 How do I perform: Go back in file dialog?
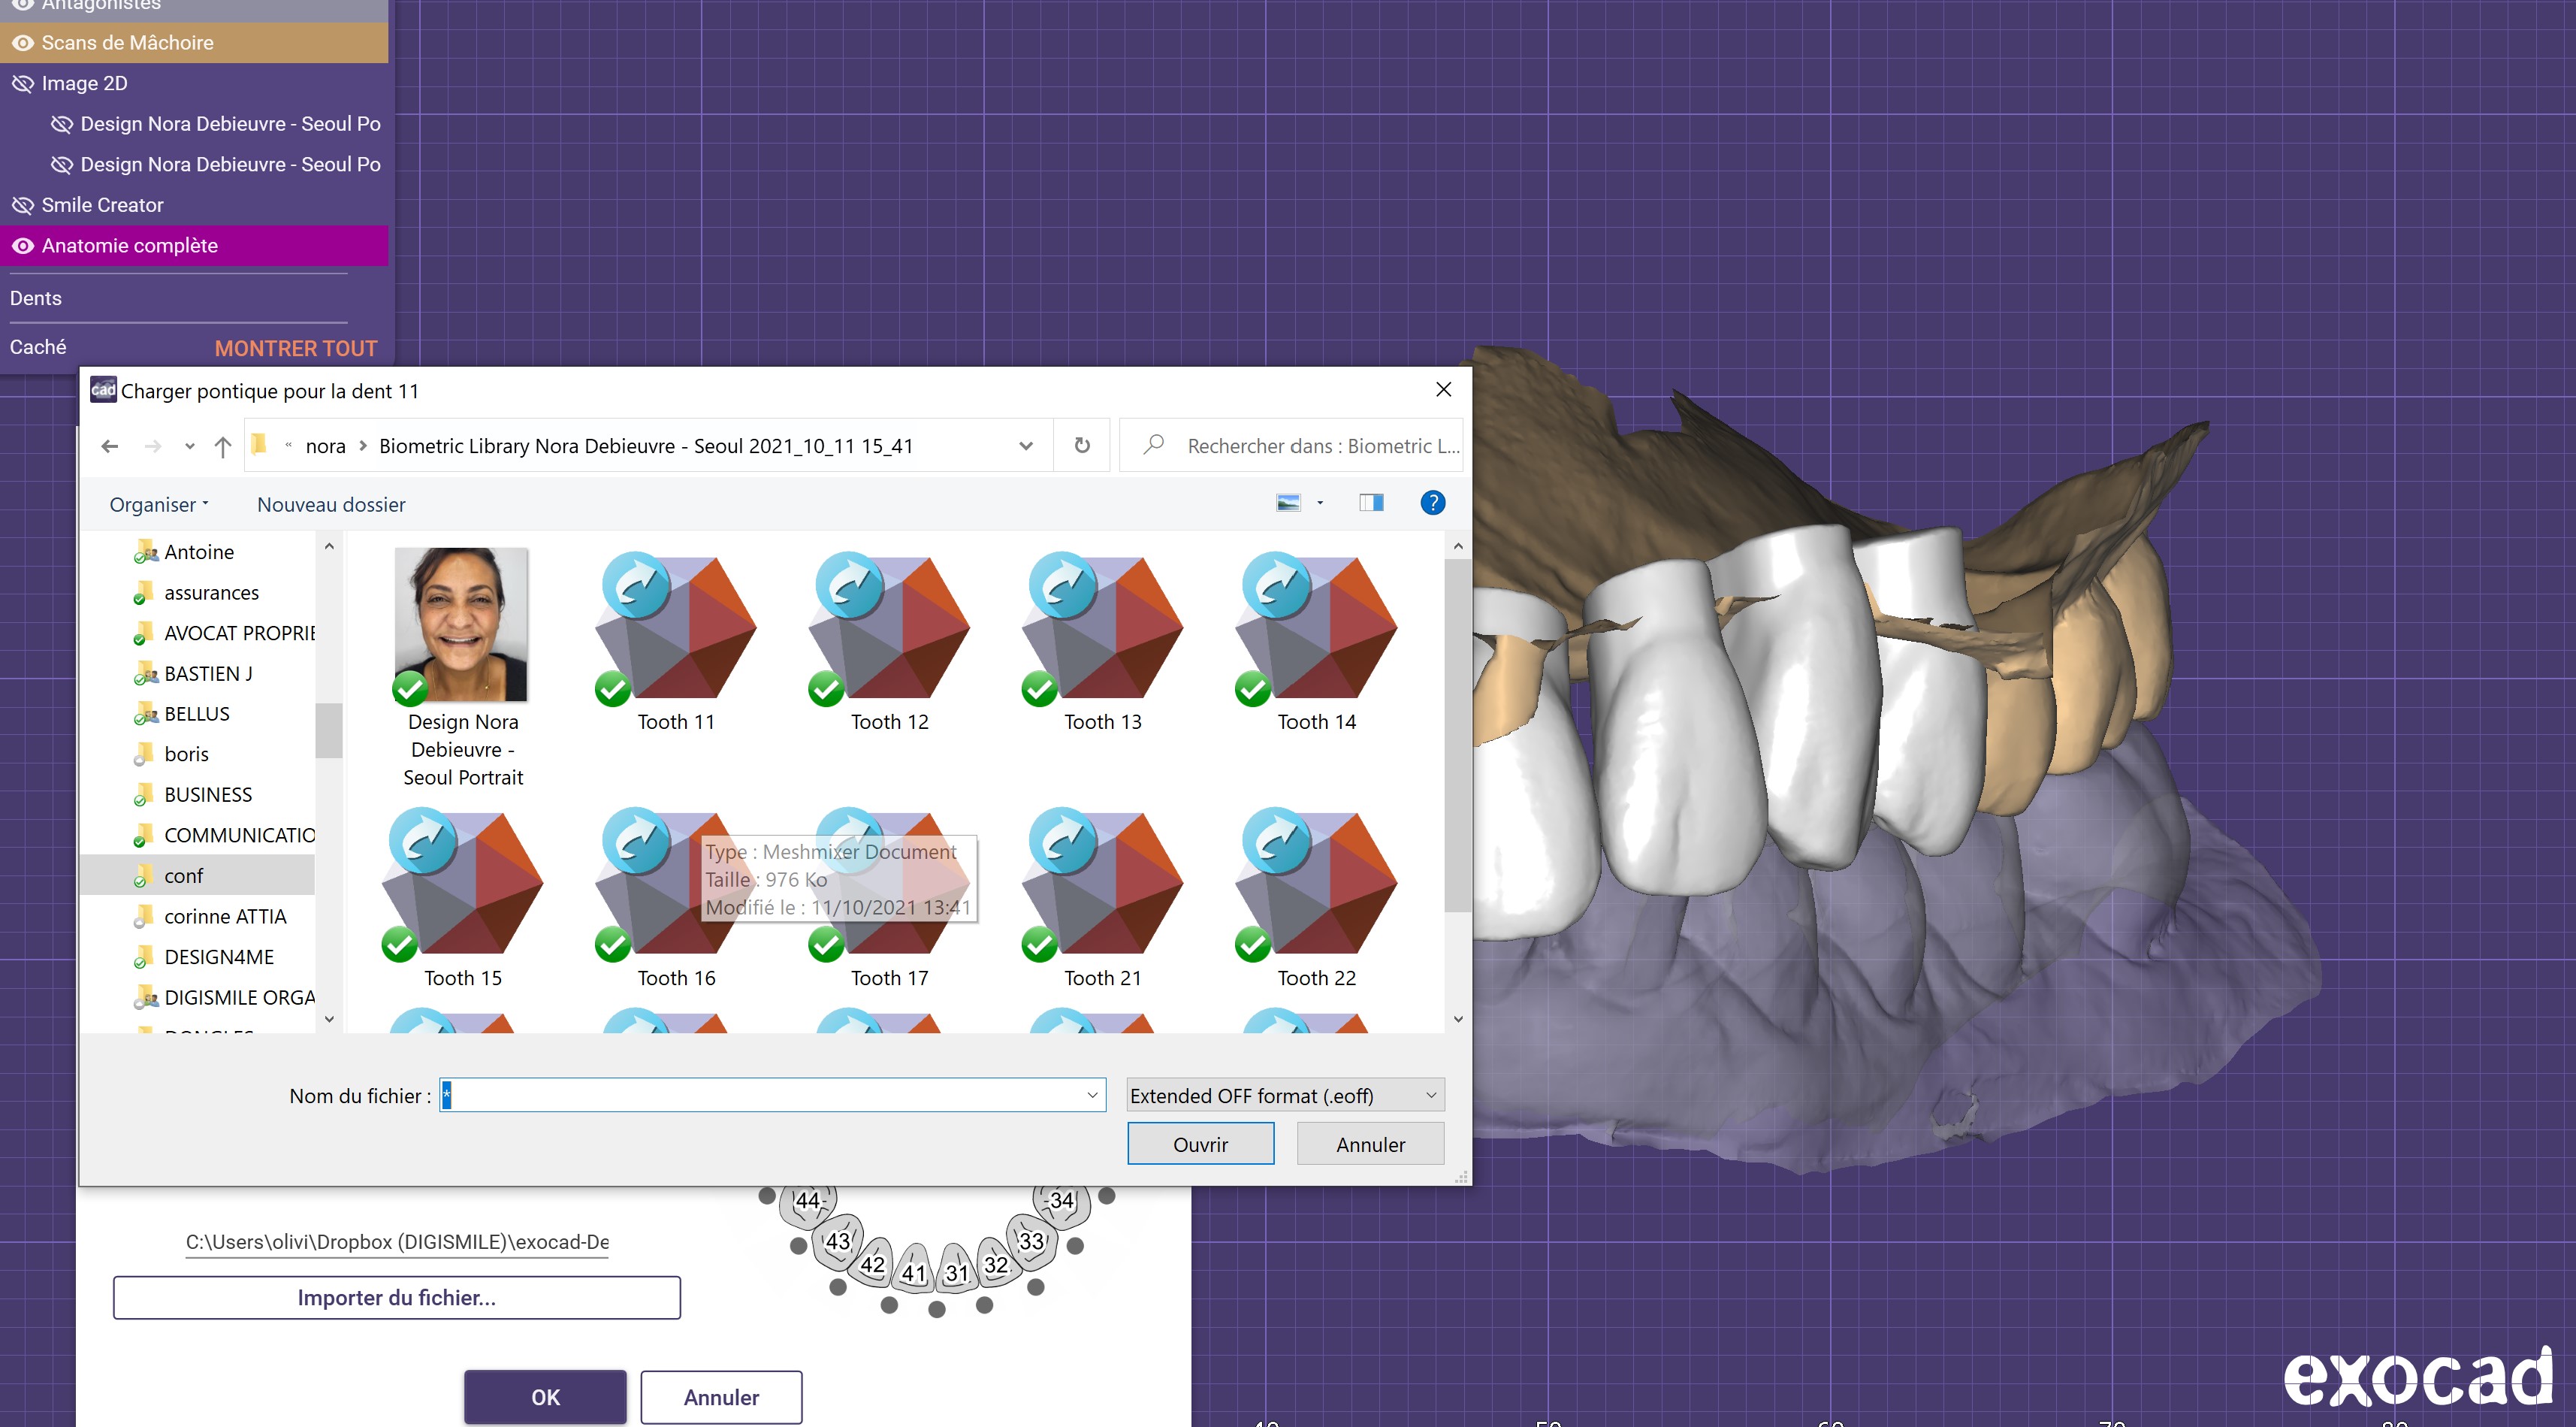pyautogui.click(x=110, y=446)
